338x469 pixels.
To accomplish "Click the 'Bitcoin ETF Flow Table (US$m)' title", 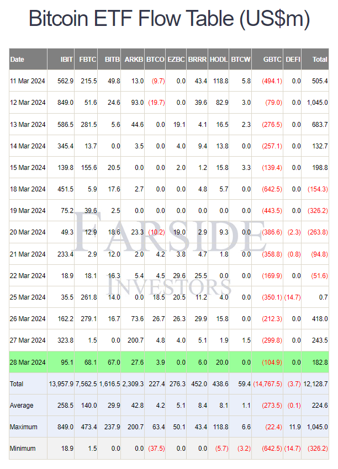I will [169, 19].
